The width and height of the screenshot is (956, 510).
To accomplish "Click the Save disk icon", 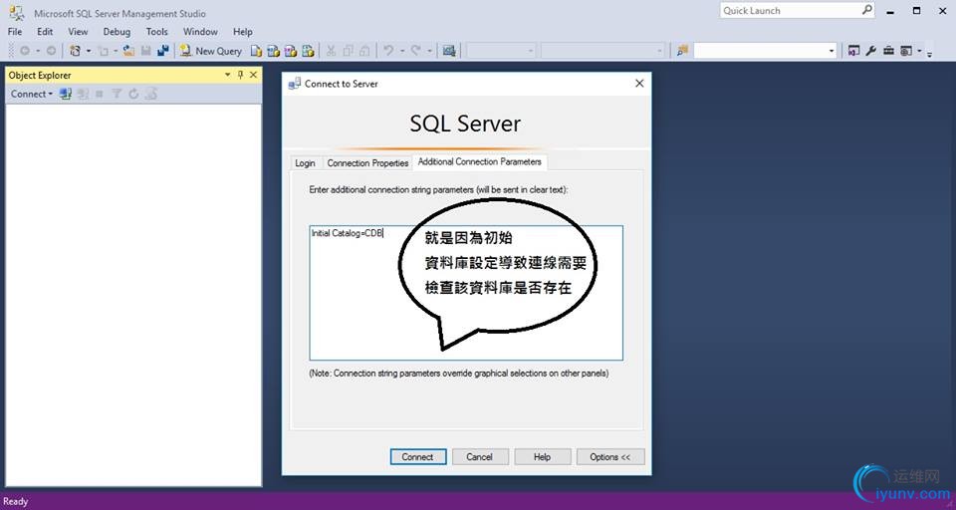I will [x=145, y=51].
